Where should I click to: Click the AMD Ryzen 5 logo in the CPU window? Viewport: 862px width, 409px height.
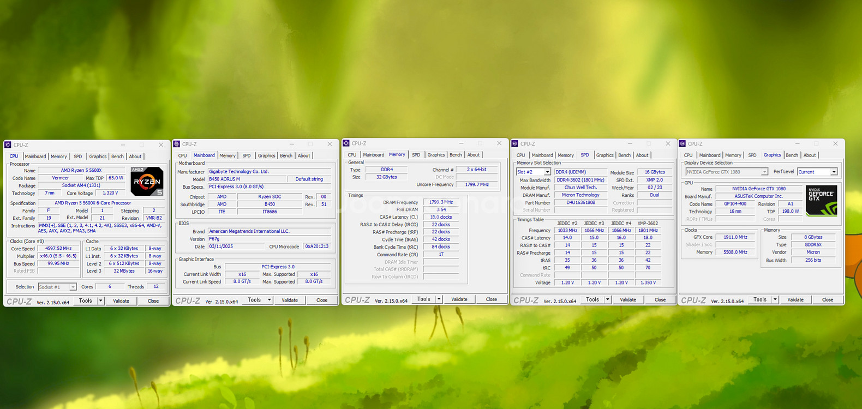coord(147,182)
